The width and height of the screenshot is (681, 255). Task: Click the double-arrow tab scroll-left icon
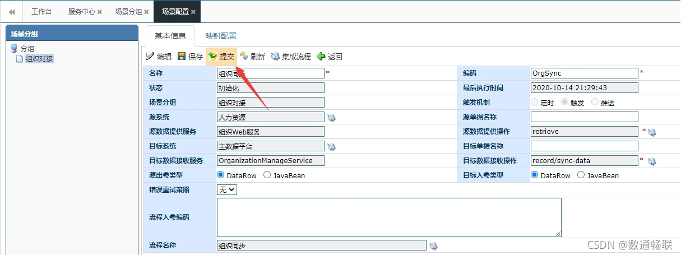(x=12, y=12)
